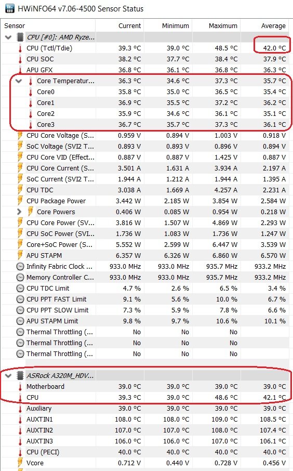This screenshot has height=471, width=293.
Task: Click CPU chip icon next to AMD Ryzen
Action: coord(20,37)
